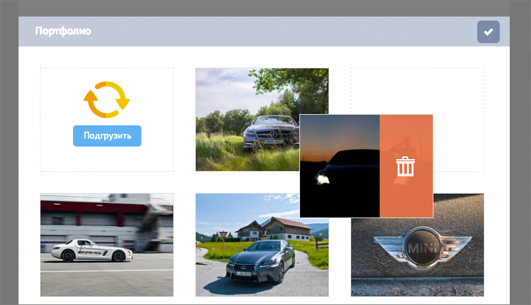The image size is (531, 305).
Task: Click the dashed upload drop area
Action: coord(107,120)
